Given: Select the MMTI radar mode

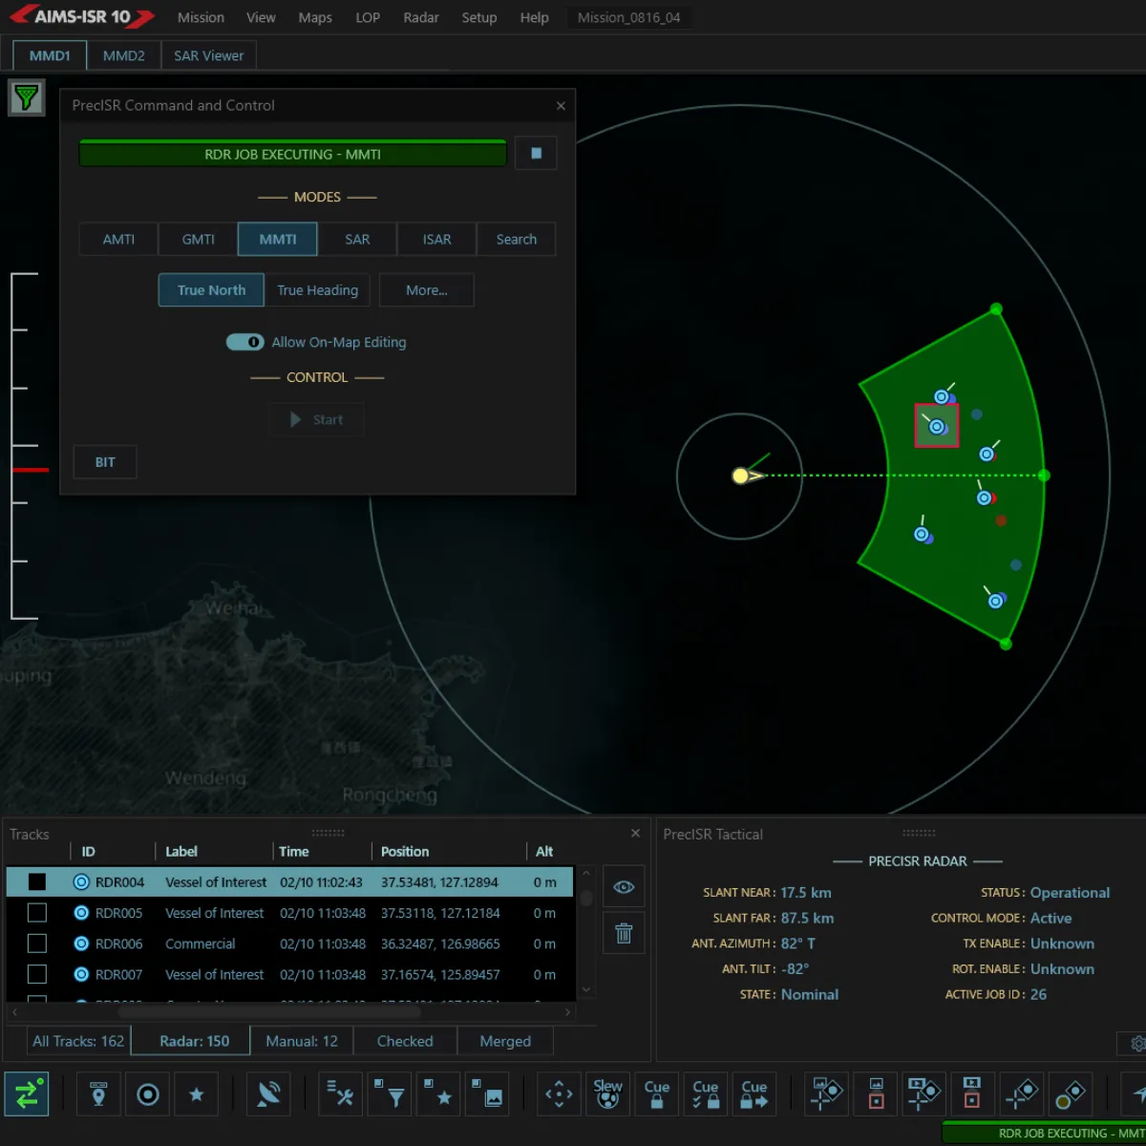Looking at the screenshot, I should (x=278, y=239).
